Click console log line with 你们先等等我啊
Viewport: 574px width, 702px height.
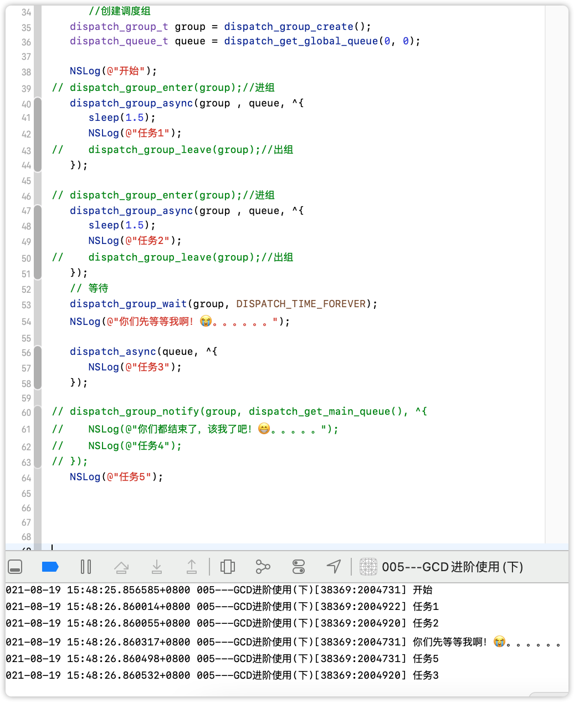point(283,642)
